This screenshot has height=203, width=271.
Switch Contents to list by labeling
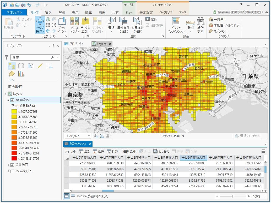pos(12,74)
